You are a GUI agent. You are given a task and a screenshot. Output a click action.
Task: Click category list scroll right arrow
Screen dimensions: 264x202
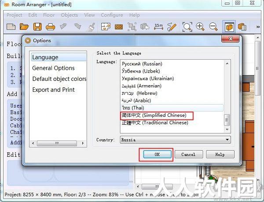tap(83, 143)
